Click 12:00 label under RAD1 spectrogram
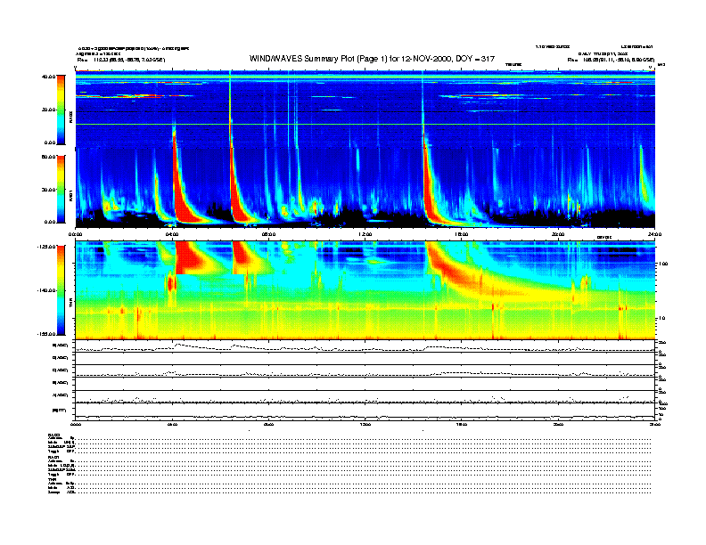Image resolution: width=706 pixels, height=545 pixels. (365, 234)
